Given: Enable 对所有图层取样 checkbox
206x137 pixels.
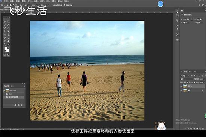Looking at the screenshot, I should pyautogui.click(x=52, y=5).
